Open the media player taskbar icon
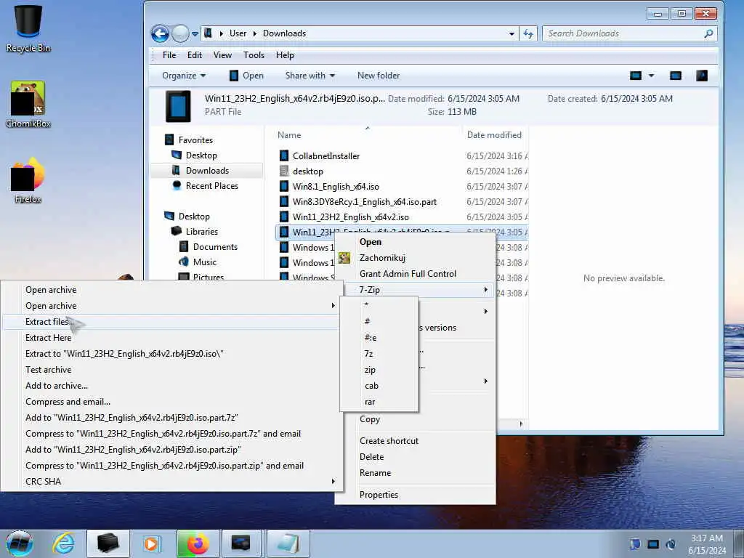Viewport: 744px width, 558px height. click(x=151, y=543)
